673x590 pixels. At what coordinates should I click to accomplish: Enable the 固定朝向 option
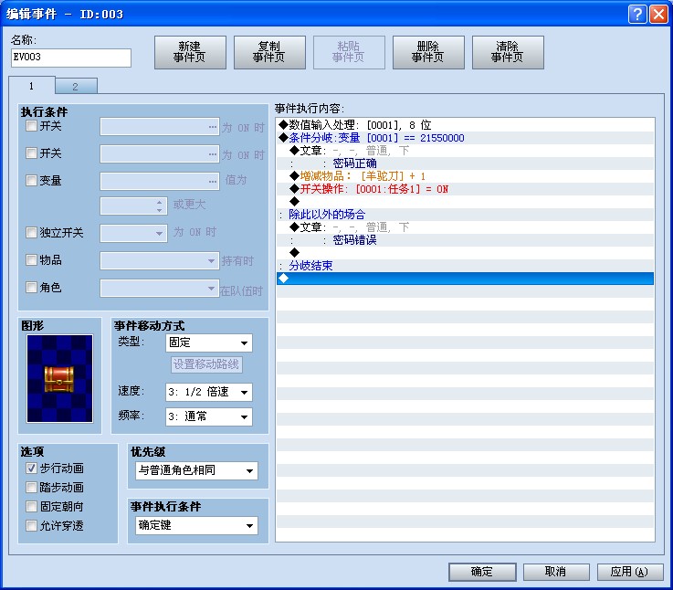[x=31, y=507]
